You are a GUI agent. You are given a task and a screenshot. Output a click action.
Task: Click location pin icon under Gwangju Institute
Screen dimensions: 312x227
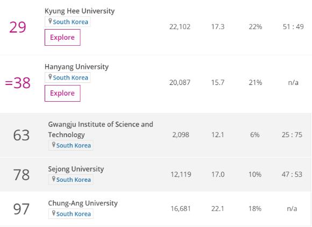point(54,145)
